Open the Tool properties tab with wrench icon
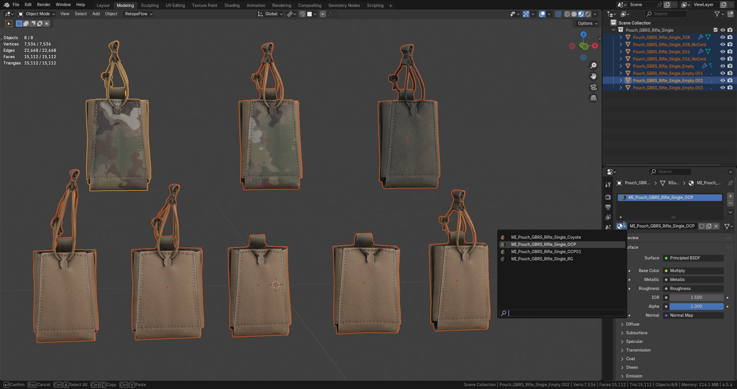Image resolution: width=737 pixels, height=389 pixels. pos(608,185)
